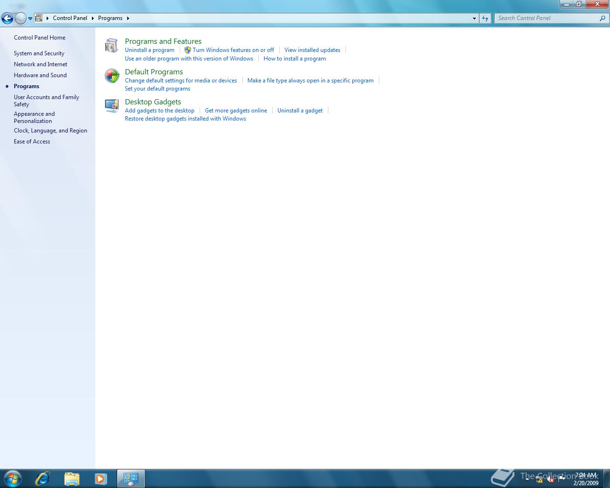Click the Programs breadcrumb segment
This screenshot has width=610, height=488.
point(110,18)
